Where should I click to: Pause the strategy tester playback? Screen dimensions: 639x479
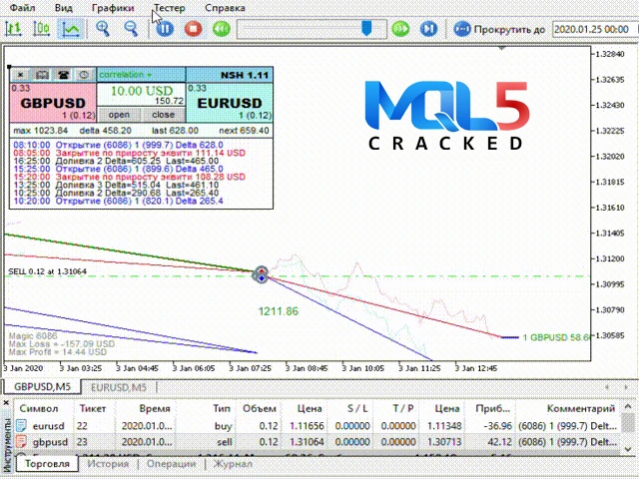165,29
